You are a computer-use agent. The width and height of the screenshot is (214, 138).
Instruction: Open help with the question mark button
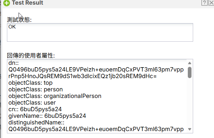[204, 3]
